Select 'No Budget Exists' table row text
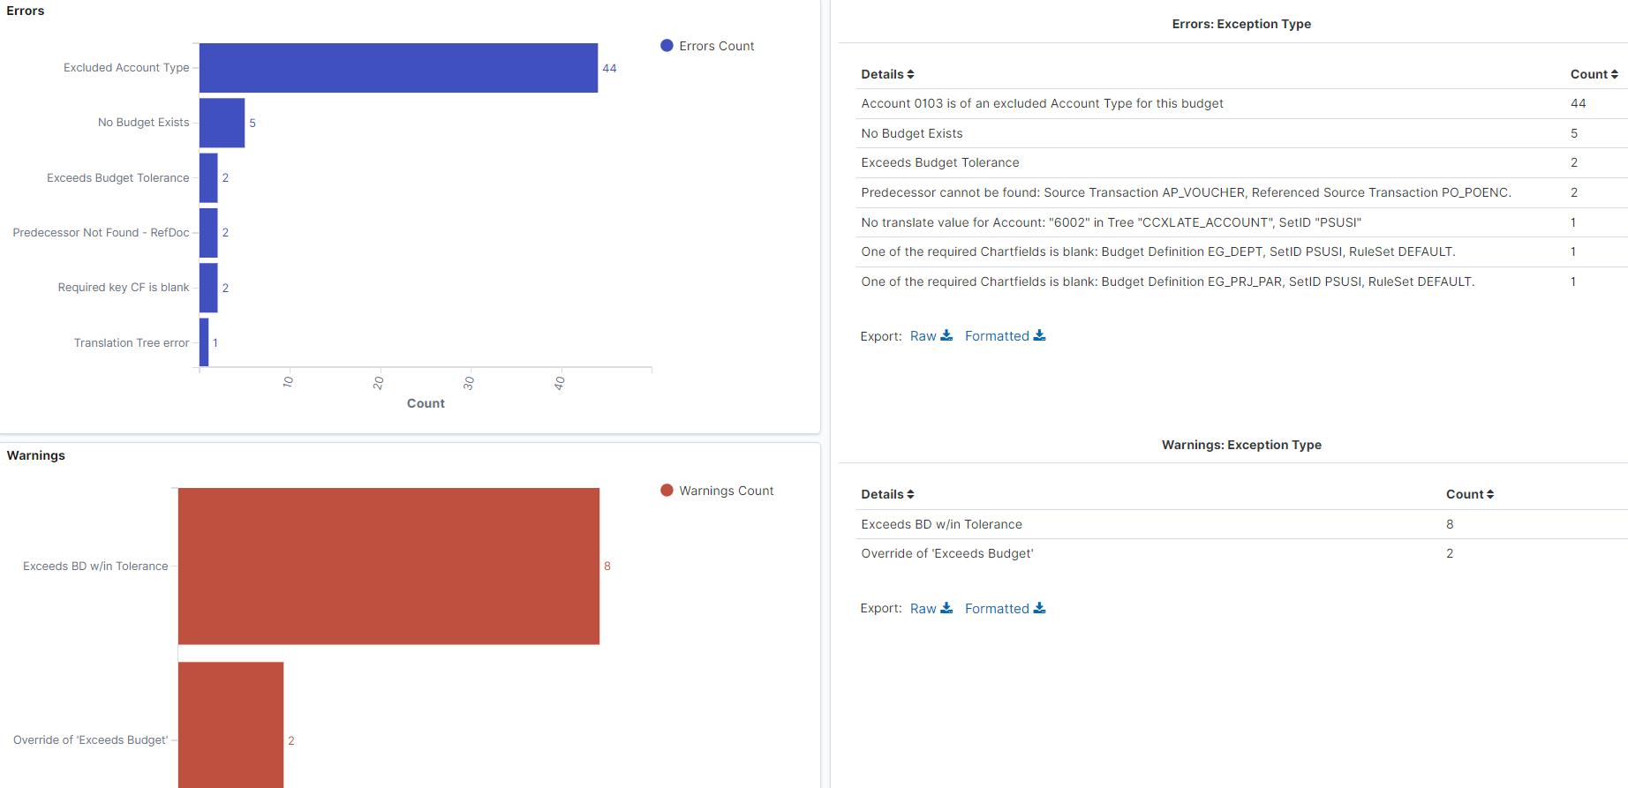The height and width of the screenshot is (788, 1628). (912, 133)
